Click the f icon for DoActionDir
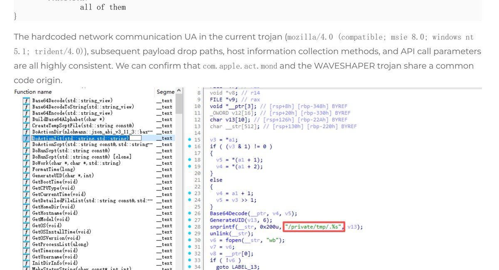Image resolution: width=499 pixels, height=270 pixels. point(26,132)
